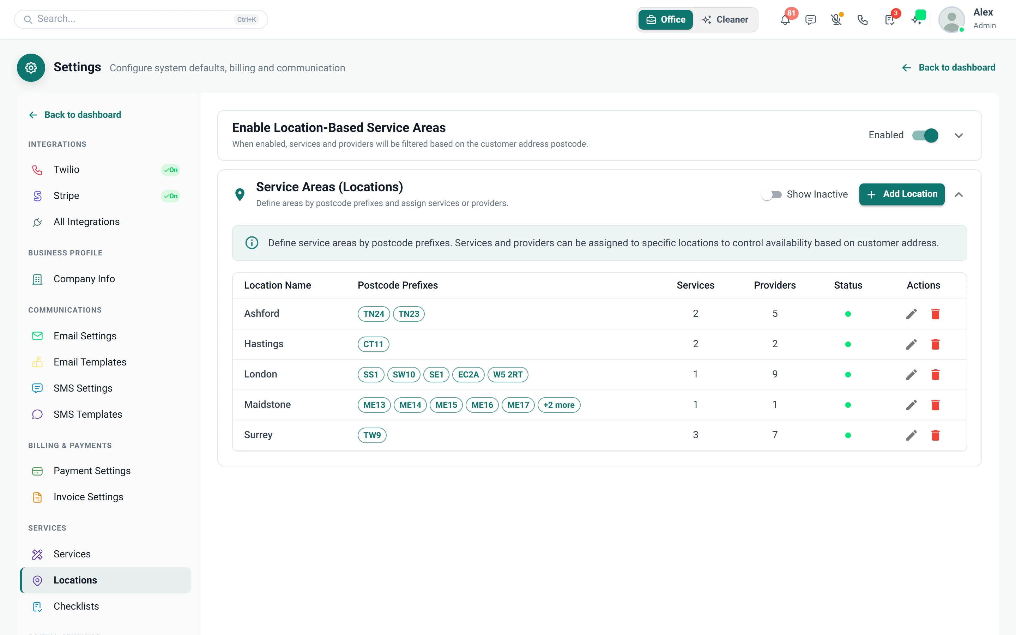
Task: Open the tasks checklist icon with badge 3
Action: click(x=889, y=20)
